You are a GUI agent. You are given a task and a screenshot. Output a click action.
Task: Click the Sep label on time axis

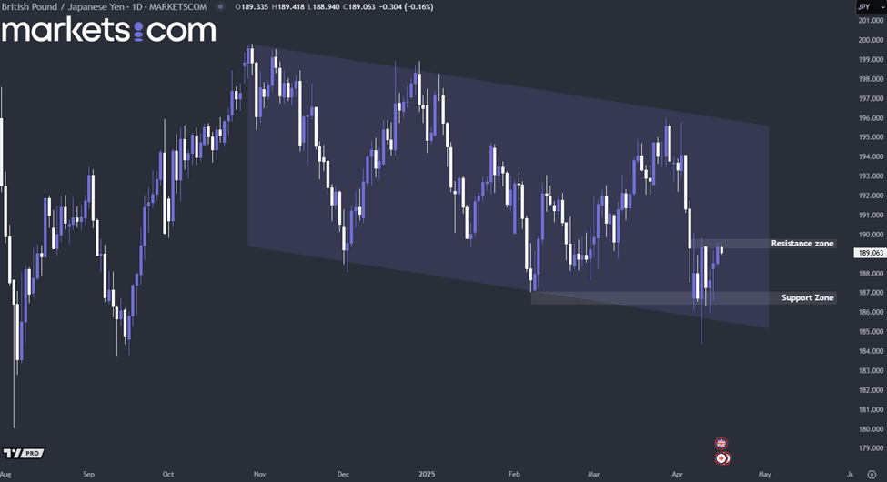(88, 474)
